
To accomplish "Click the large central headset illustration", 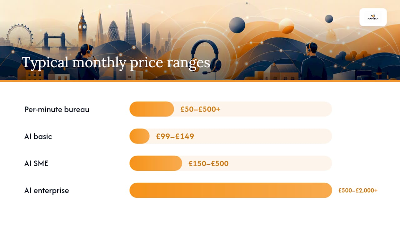I will (x=206, y=57).
